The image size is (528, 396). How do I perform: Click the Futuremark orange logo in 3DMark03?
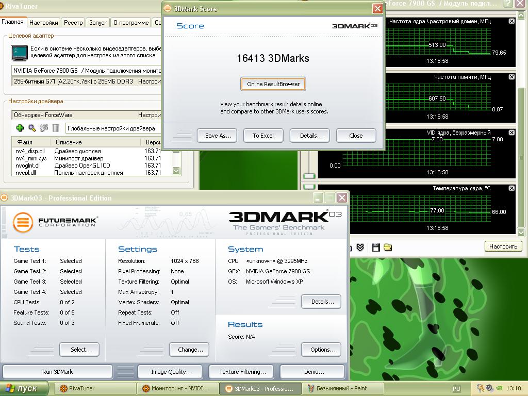[x=23, y=222]
